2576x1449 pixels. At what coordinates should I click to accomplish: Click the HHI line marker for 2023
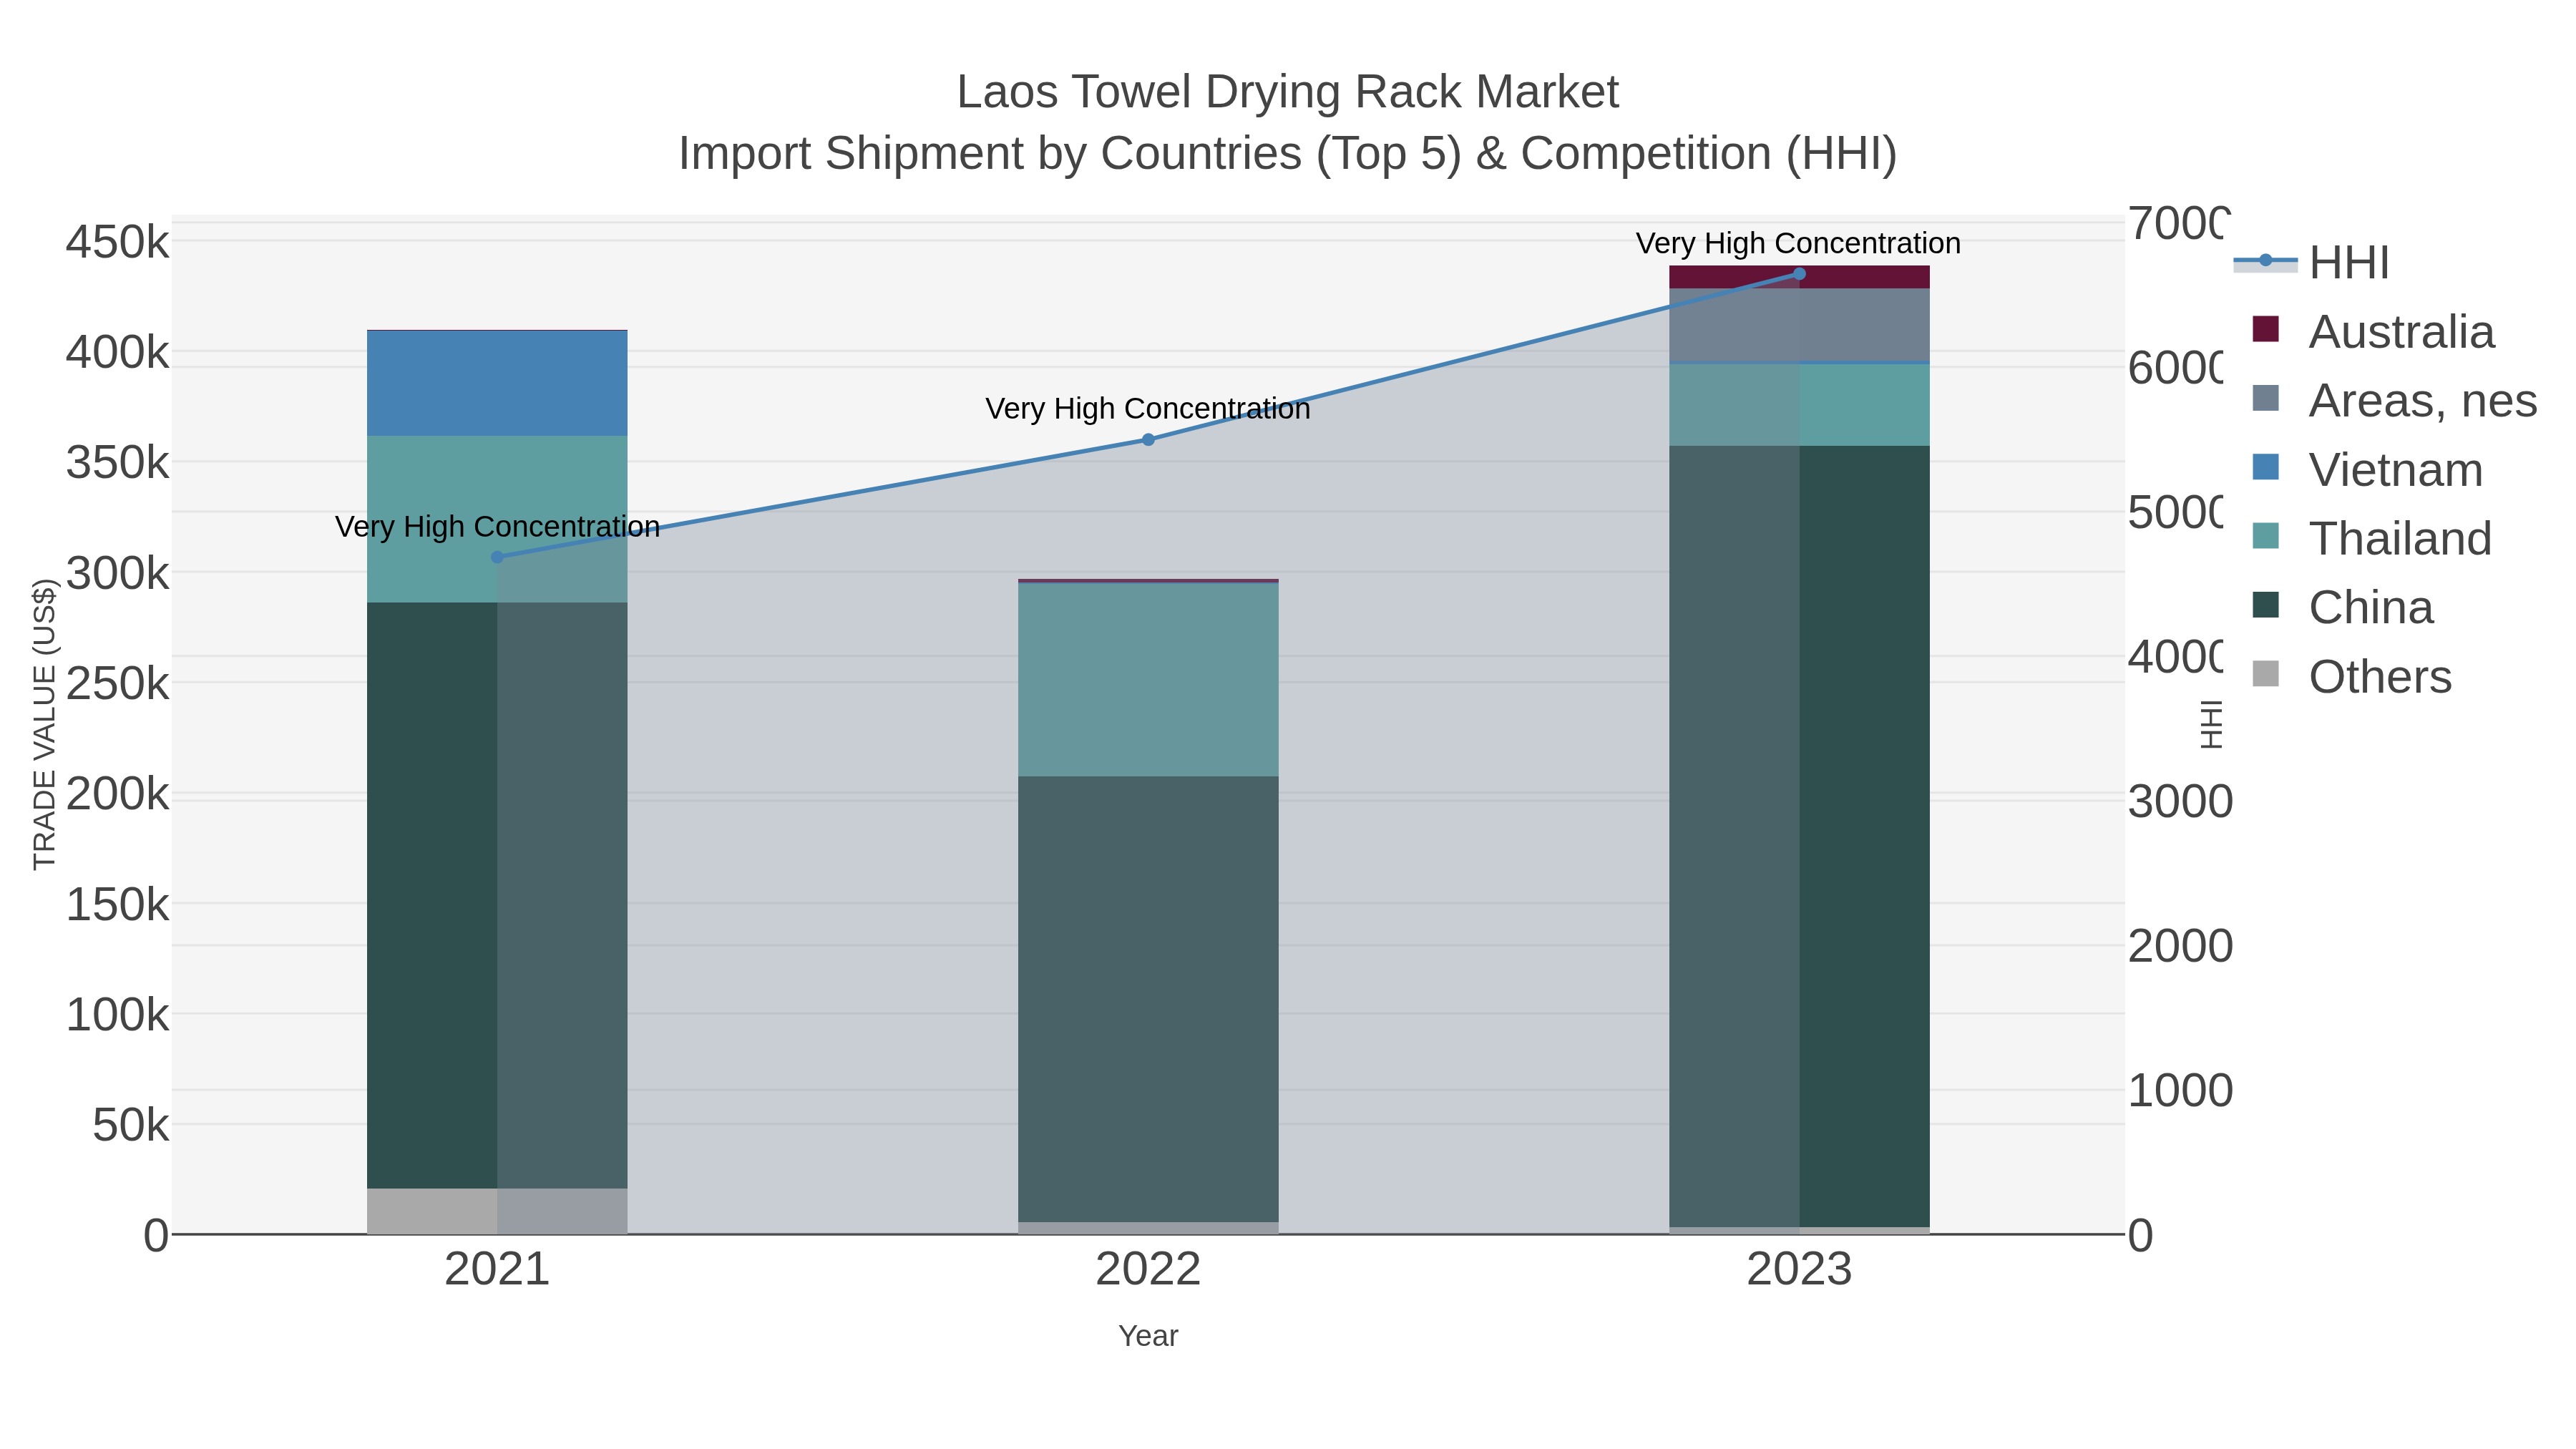[1799, 274]
